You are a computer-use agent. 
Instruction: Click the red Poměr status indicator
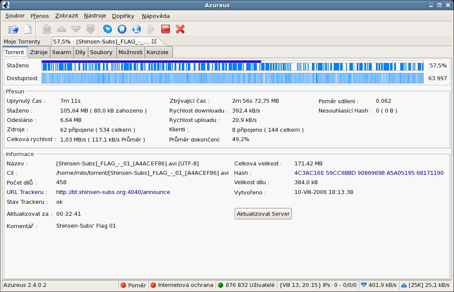pos(123,285)
